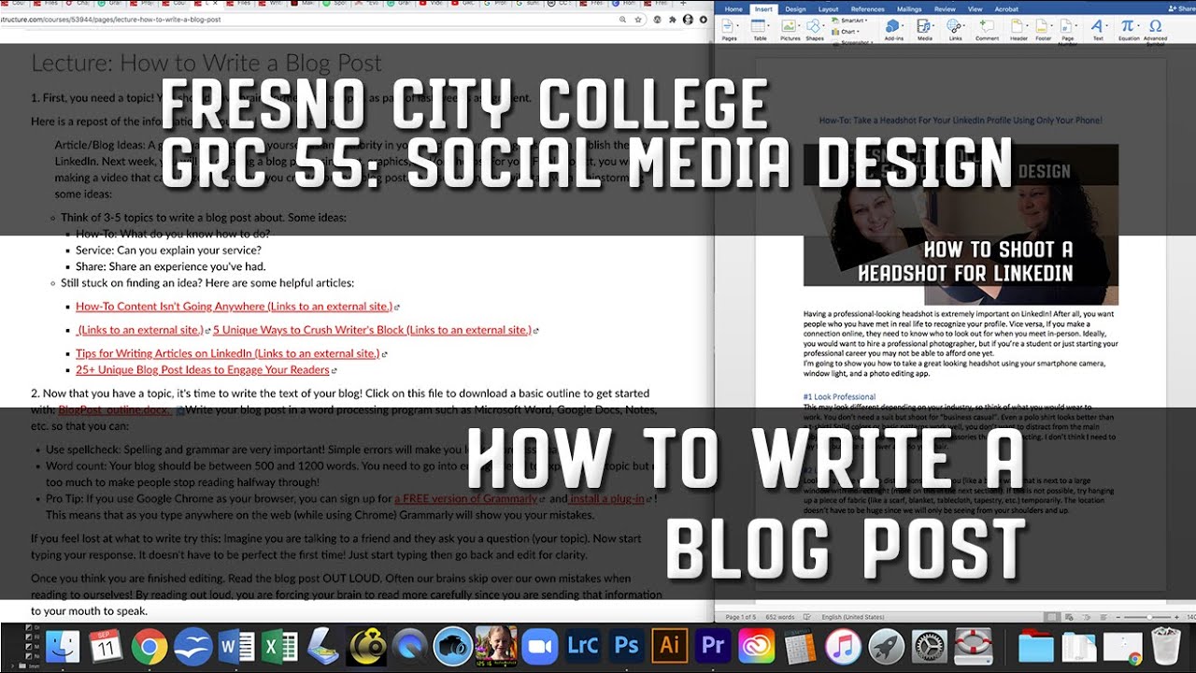The height and width of the screenshot is (673, 1196).
Task: Insert a Table from Word ribbon
Action: (x=760, y=29)
